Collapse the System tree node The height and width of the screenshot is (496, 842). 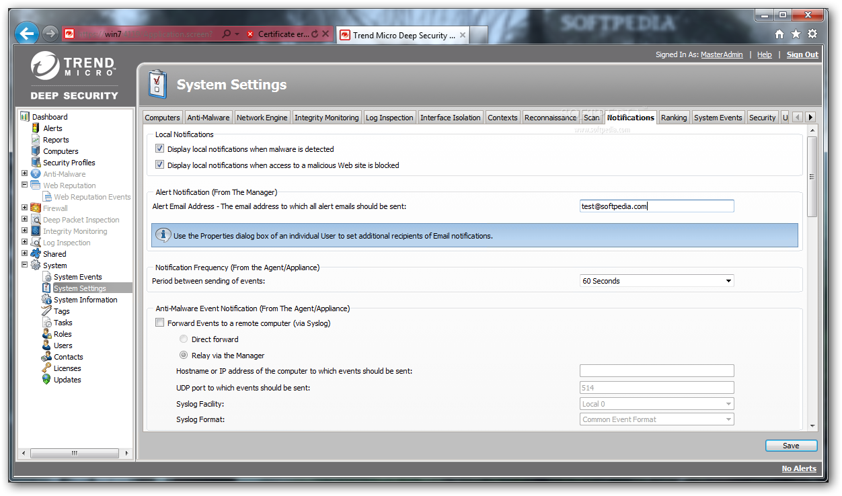tap(25, 265)
